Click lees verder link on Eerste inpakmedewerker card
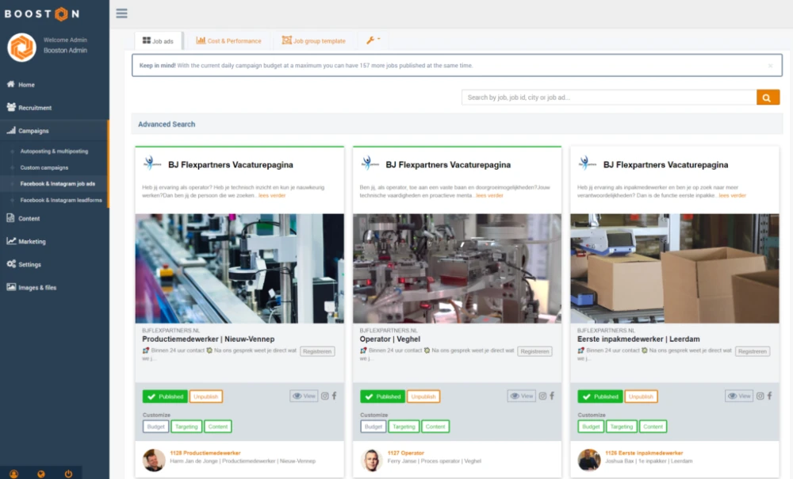The width and height of the screenshot is (793, 479). click(732, 195)
